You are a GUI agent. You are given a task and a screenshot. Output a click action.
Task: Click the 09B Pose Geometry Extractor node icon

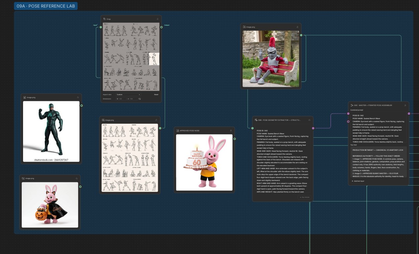(x=256, y=120)
